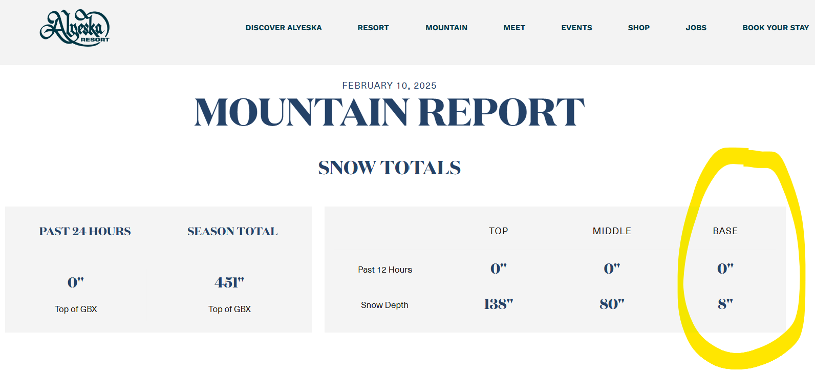Click the Book Your Stay link
Image resolution: width=815 pixels, height=371 pixels.
776,28
